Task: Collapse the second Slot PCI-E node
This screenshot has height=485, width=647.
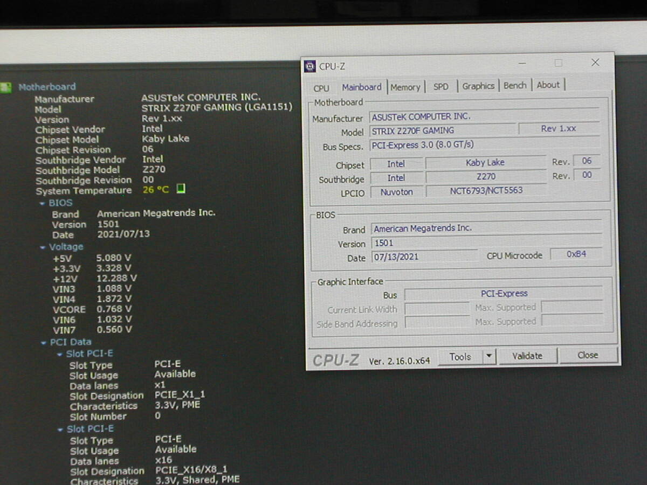Action: (61, 430)
